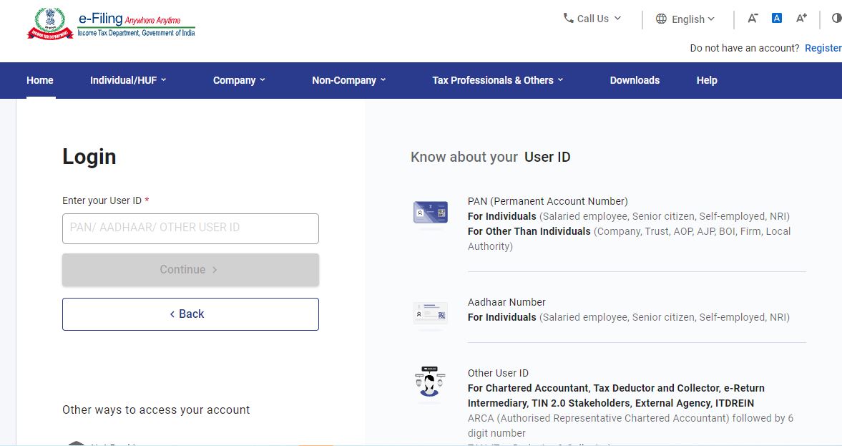The image size is (842, 446).
Task: Decrease the font size with A- icon
Action: 753,19
